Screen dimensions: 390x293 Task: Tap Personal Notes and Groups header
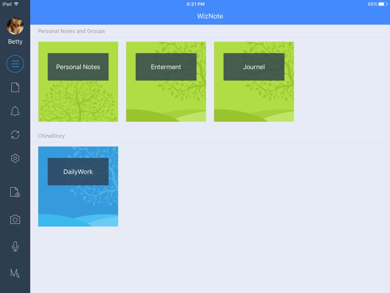(x=71, y=31)
